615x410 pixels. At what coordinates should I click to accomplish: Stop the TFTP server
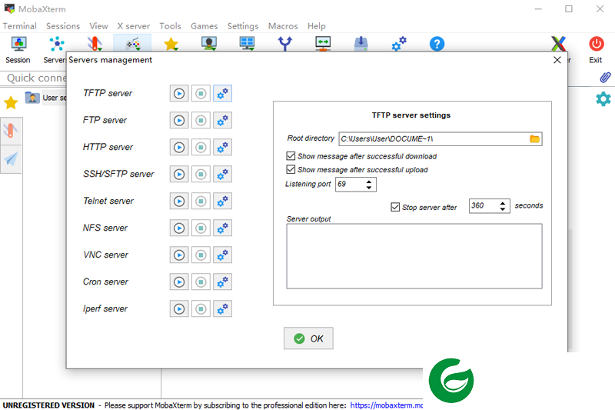(x=201, y=93)
